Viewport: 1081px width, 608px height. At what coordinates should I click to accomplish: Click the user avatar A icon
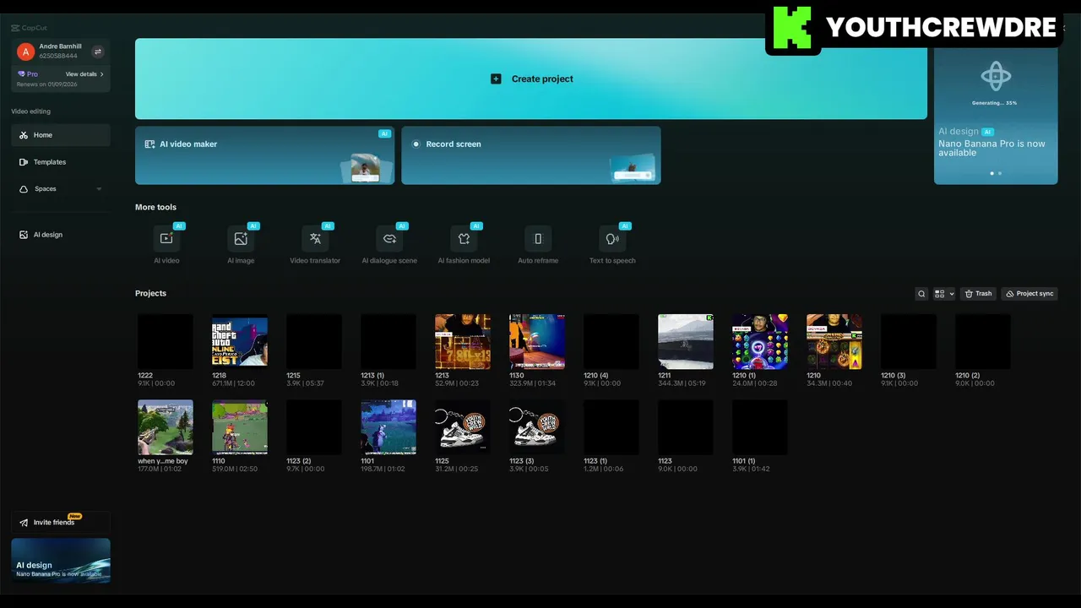[25, 52]
